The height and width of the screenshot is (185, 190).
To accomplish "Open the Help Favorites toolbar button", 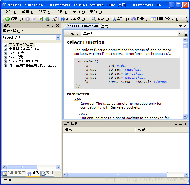I will pyautogui.click(x=165, y=19).
